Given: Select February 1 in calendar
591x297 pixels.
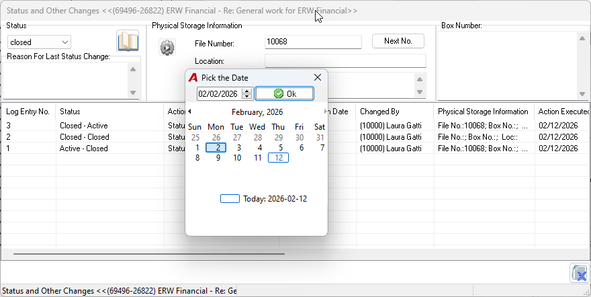Looking at the screenshot, I should [x=196, y=148].
